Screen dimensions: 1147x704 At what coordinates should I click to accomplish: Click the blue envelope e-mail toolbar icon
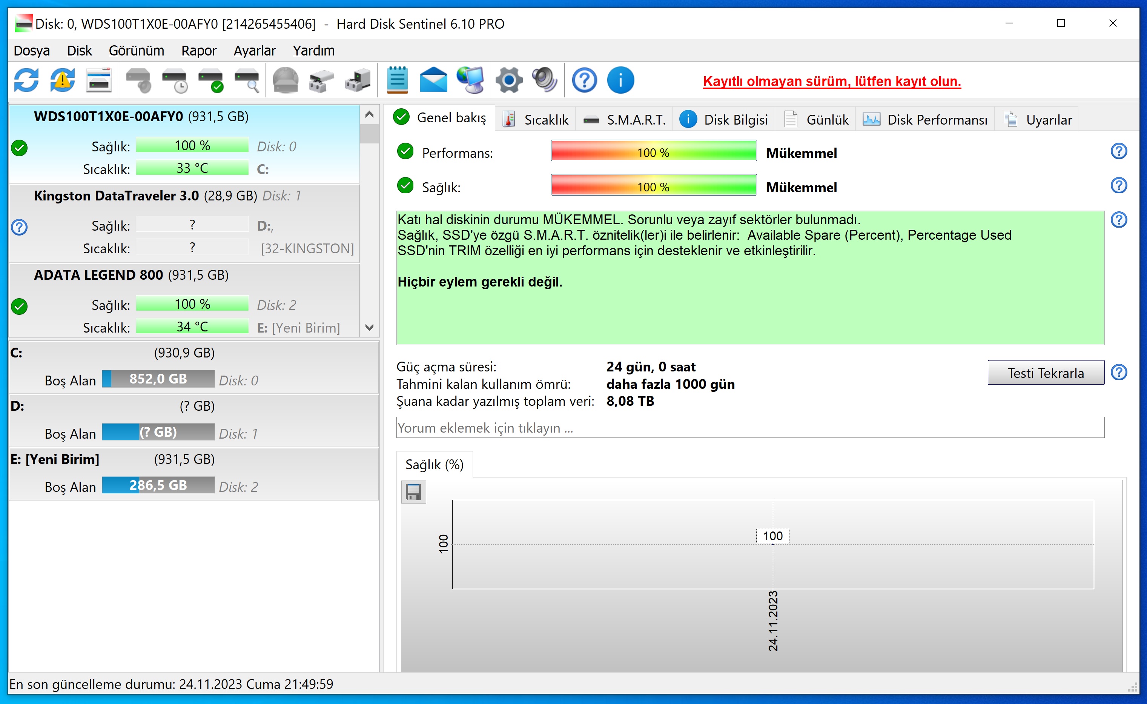pyautogui.click(x=433, y=81)
